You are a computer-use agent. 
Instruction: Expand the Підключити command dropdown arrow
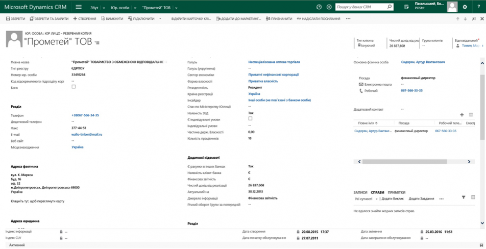click(160, 19)
